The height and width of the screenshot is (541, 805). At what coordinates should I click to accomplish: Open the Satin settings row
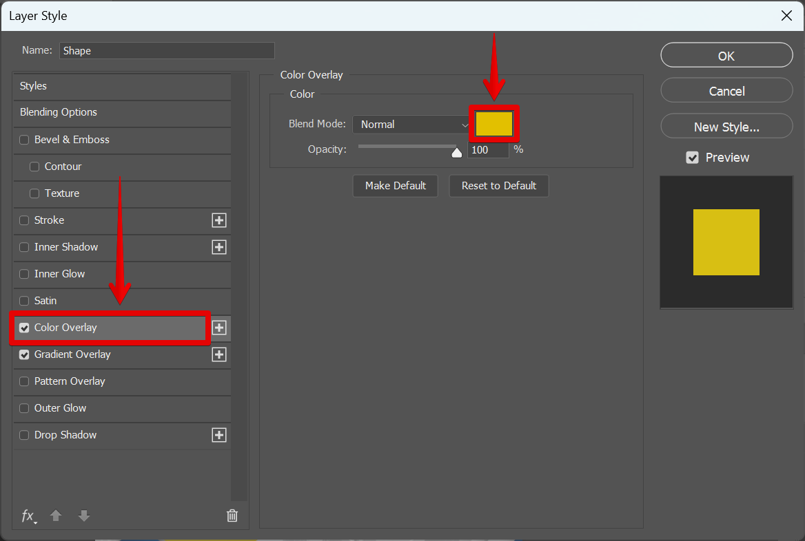tap(122, 301)
